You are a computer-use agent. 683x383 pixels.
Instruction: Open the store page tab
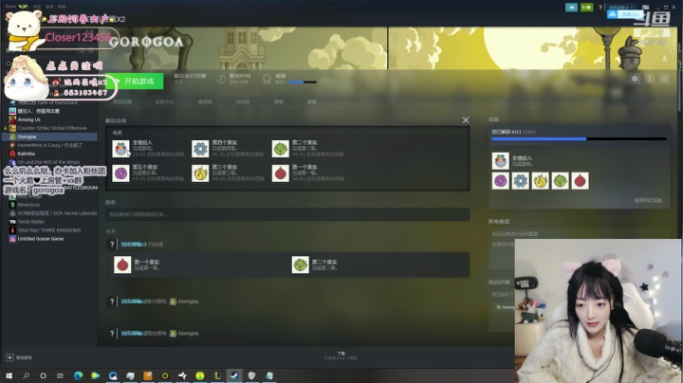point(121,101)
